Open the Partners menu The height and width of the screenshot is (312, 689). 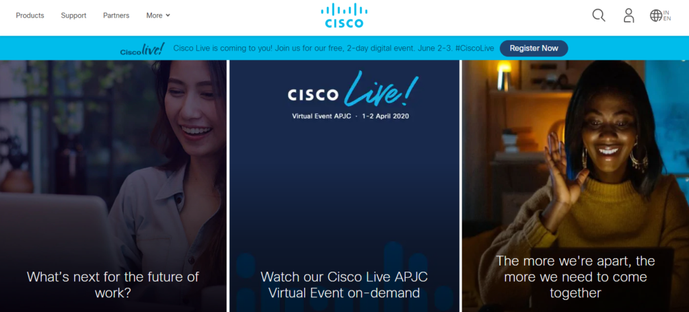[116, 15]
